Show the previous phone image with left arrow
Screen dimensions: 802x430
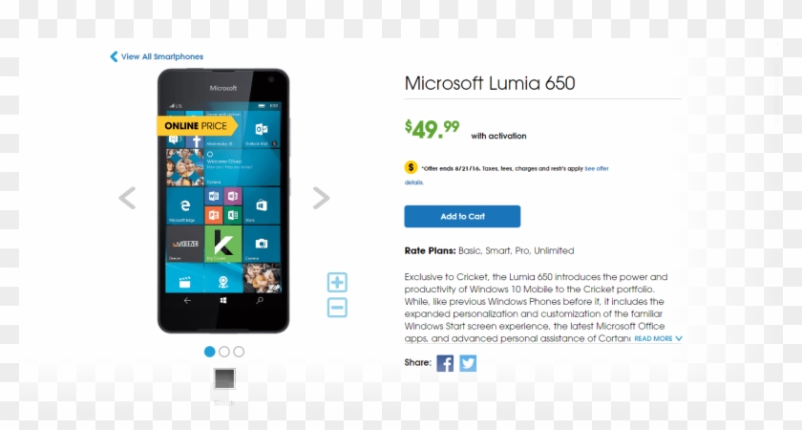127,198
